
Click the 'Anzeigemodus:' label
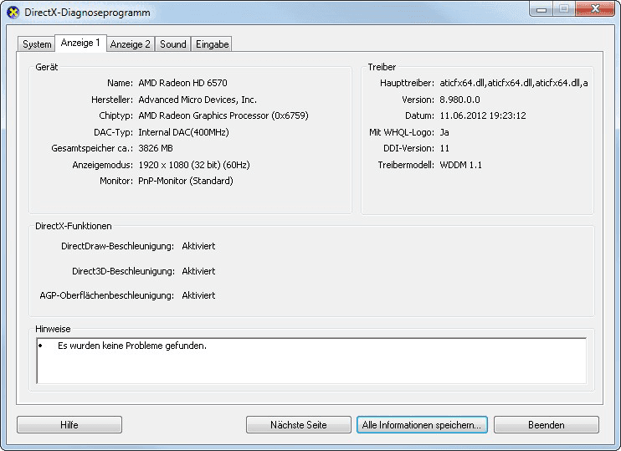click(103, 165)
